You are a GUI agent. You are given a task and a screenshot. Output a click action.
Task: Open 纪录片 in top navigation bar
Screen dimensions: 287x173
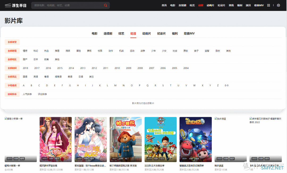221,5
